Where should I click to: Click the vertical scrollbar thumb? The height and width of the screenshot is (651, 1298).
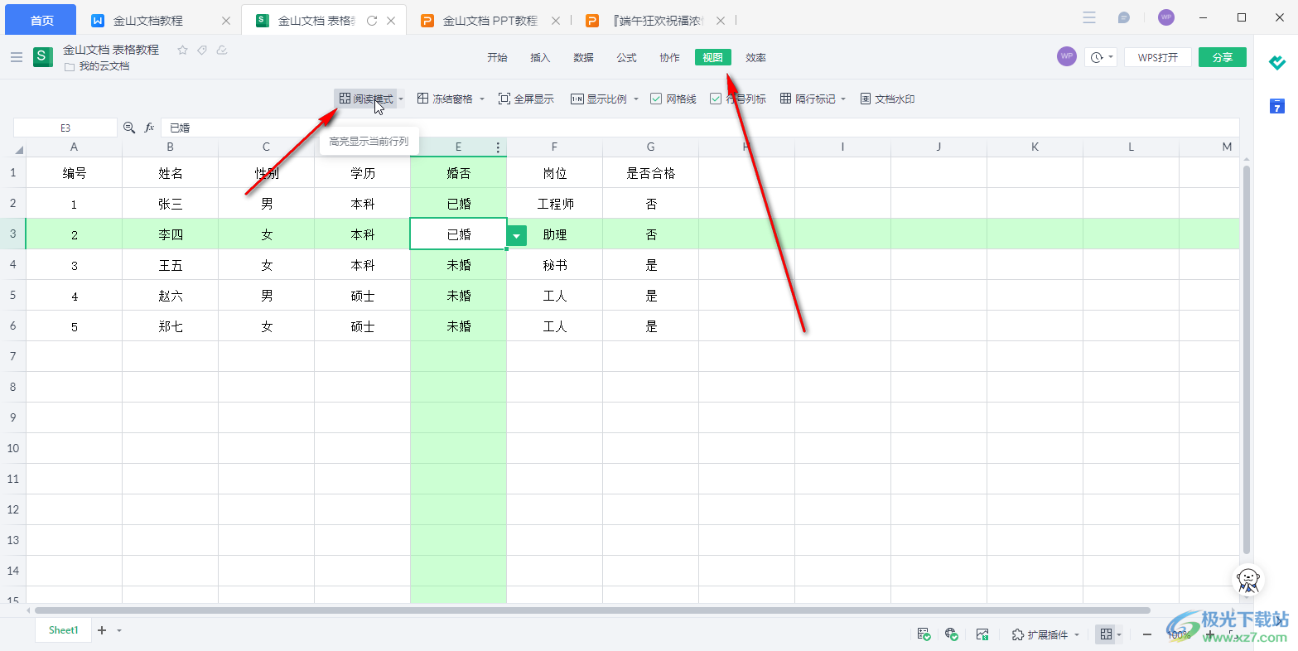[x=1247, y=359]
